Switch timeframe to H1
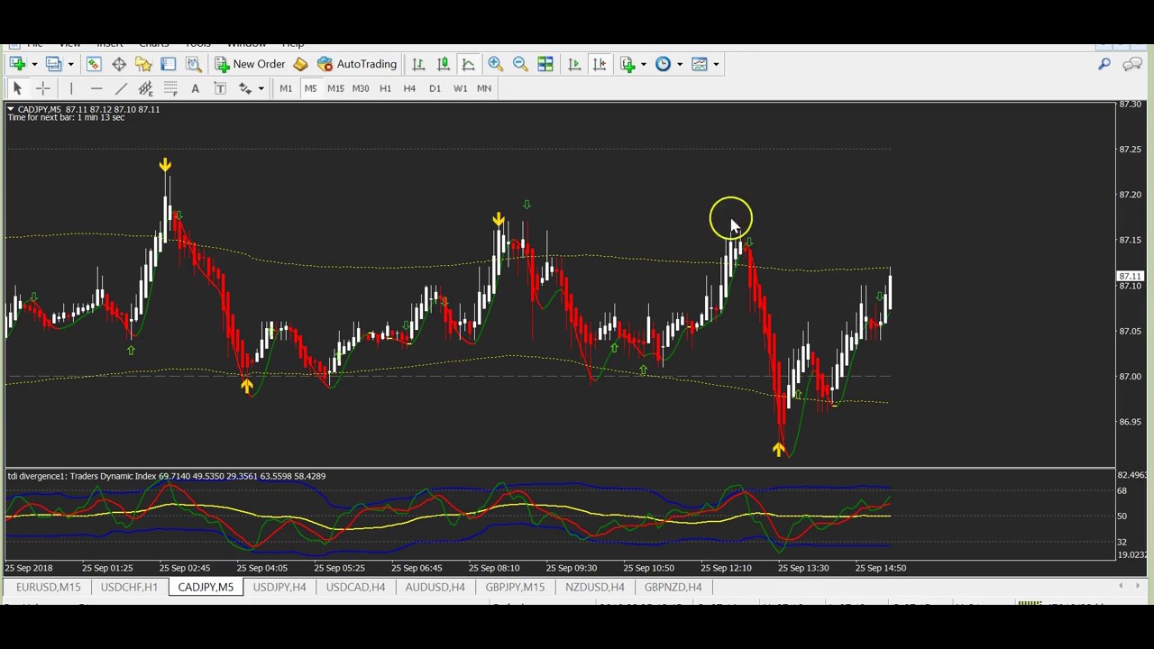1154x649 pixels. pyautogui.click(x=385, y=88)
